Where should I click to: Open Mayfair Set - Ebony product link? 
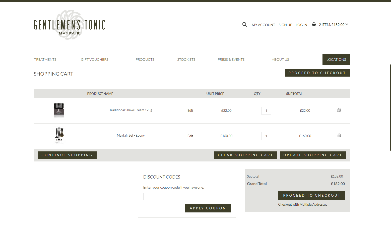(x=131, y=135)
